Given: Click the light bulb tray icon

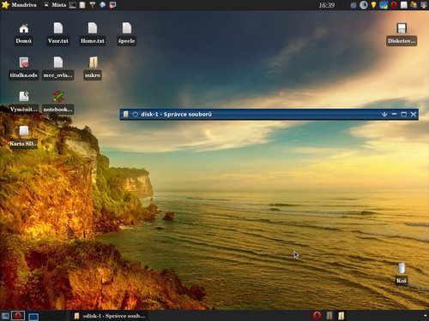Looking at the screenshot, I should [x=373, y=5].
